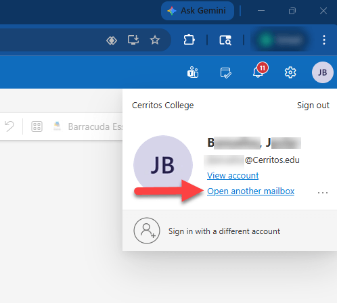Click the Ask Gemini button
The image size is (337, 303).
tap(198, 11)
